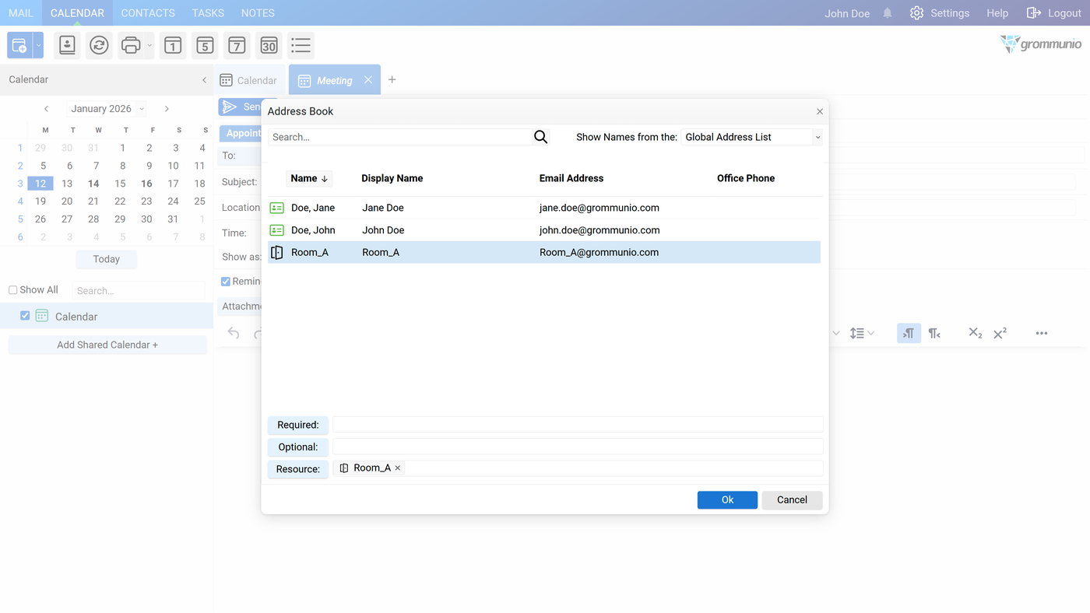Open the MAIL section

[21, 13]
